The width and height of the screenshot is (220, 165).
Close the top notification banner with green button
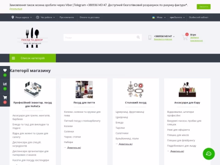(x=203, y=6)
